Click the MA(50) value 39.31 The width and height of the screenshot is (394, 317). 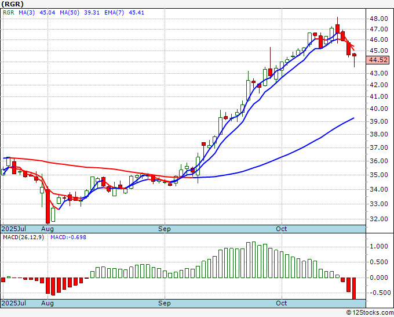(x=92, y=13)
